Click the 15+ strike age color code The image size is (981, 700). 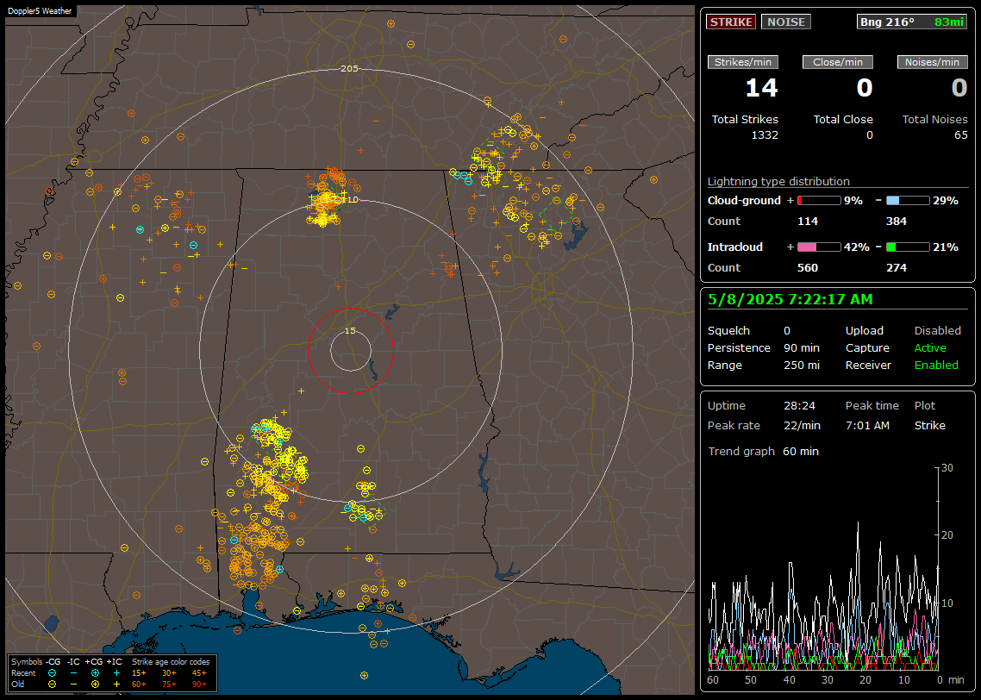tap(139, 673)
